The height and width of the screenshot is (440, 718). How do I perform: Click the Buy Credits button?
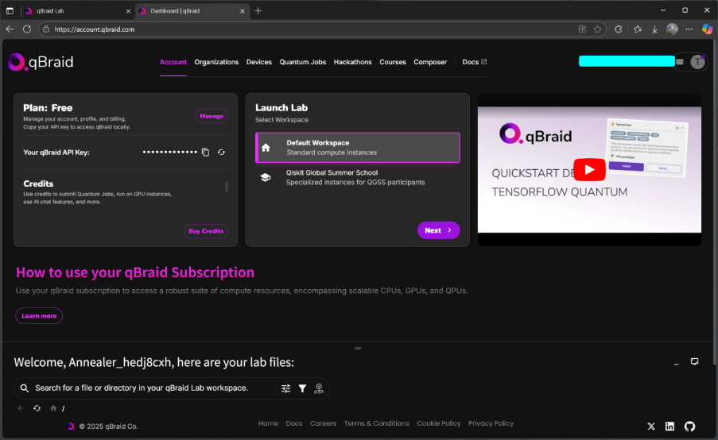206,231
